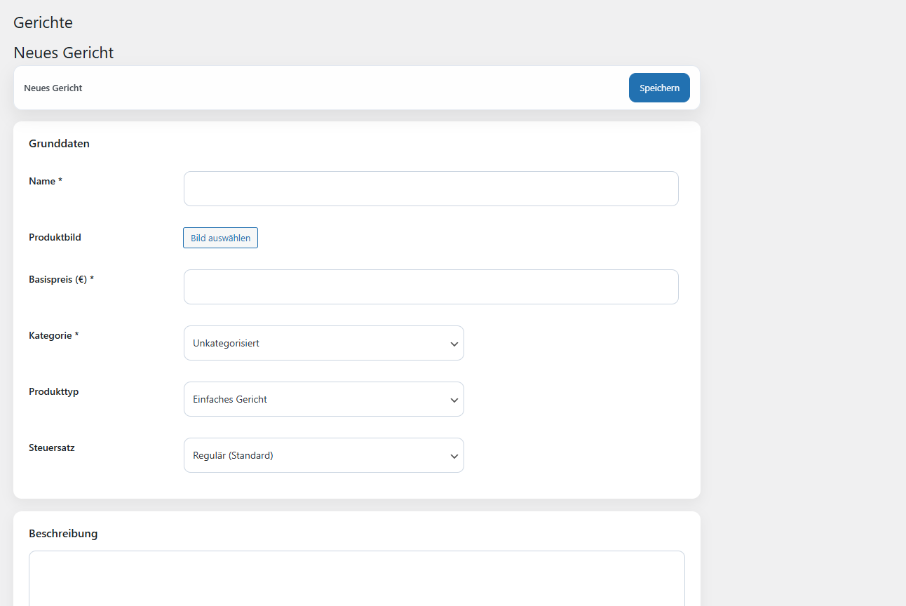
Task: Click the Beschreibung section heading
Action: pyautogui.click(x=63, y=534)
